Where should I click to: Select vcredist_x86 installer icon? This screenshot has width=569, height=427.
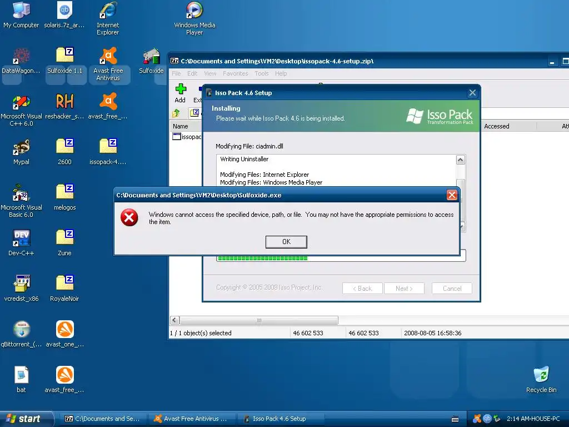pyautogui.click(x=21, y=289)
